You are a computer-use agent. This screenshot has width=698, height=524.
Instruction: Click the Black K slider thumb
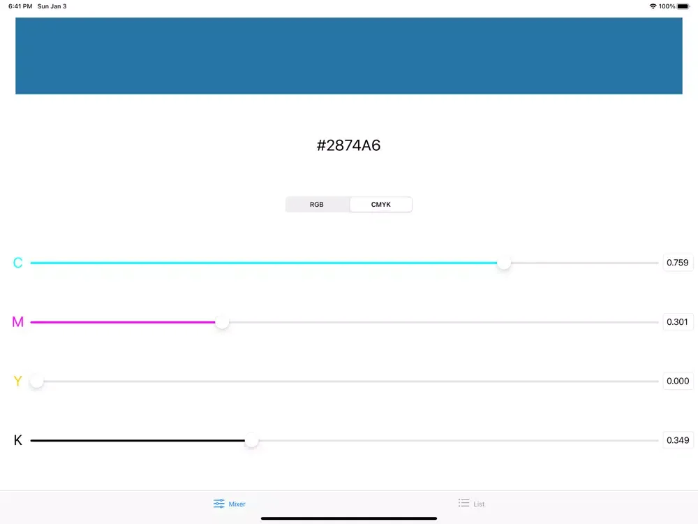click(251, 441)
